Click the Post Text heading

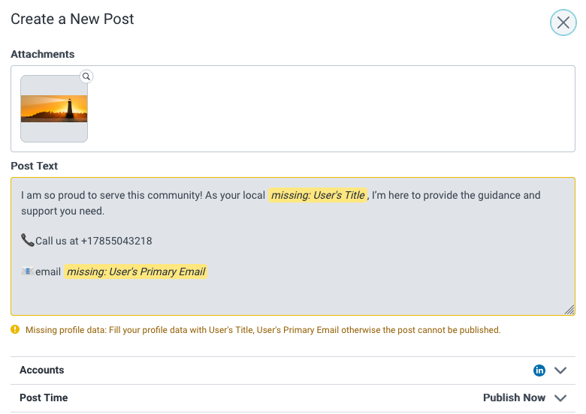coord(34,166)
